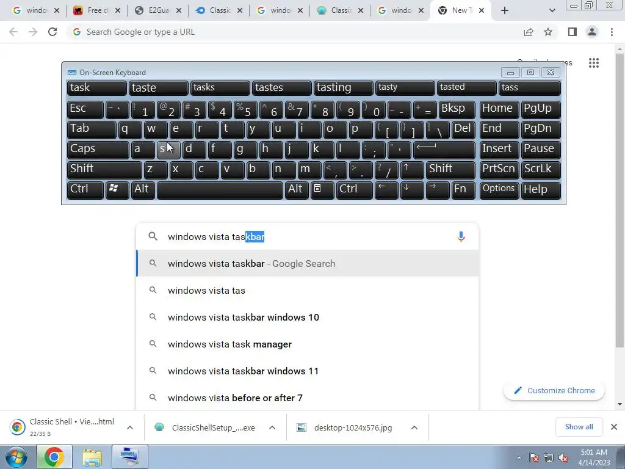Open the tab search chevron
625x469 pixels.
(552, 10)
